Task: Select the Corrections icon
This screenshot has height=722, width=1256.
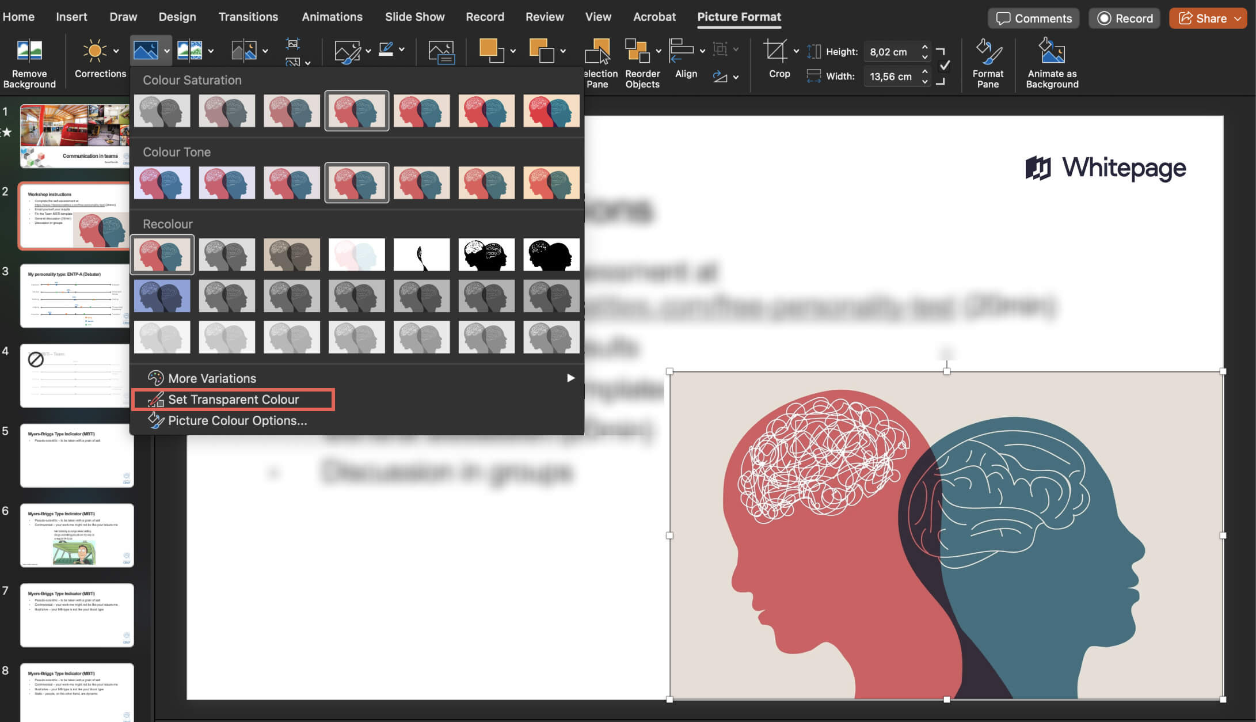Action: [x=99, y=58]
